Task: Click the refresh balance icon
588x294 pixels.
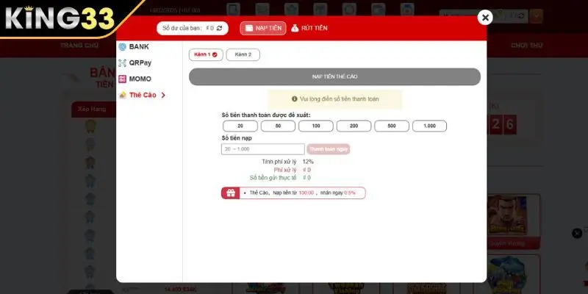Action: pyautogui.click(x=219, y=28)
